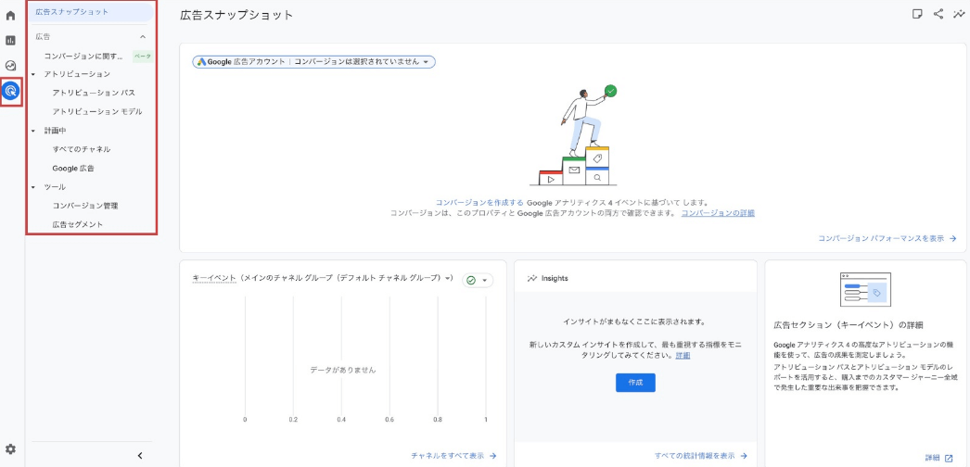Open the Admin gear icon

(x=11, y=448)
